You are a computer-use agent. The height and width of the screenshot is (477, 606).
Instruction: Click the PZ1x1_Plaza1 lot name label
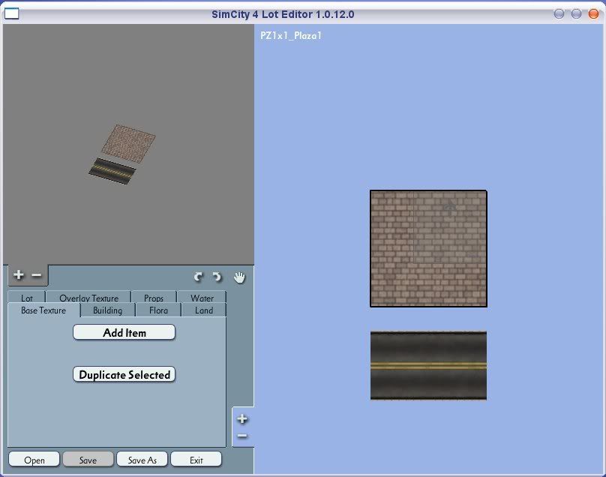point(291,35)
